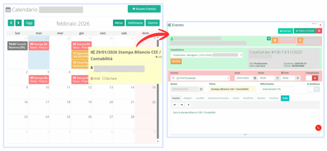The width and height of the screenshot is (327, 151).
Task: Open the editor help question mark
Action: coord(188,105)
